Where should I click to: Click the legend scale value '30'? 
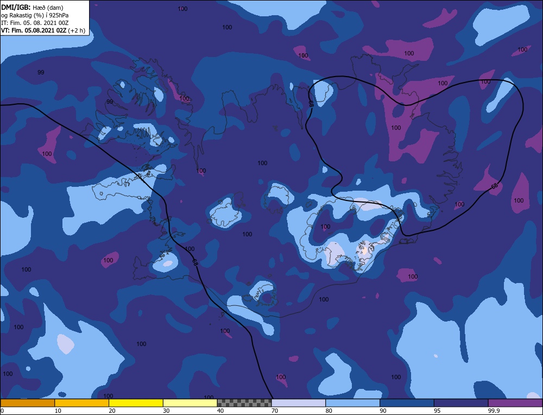[166, 411]
